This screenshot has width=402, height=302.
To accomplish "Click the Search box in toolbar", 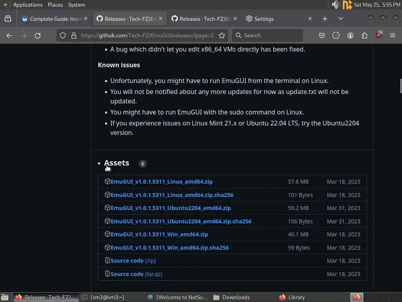I will pos(268,35).
